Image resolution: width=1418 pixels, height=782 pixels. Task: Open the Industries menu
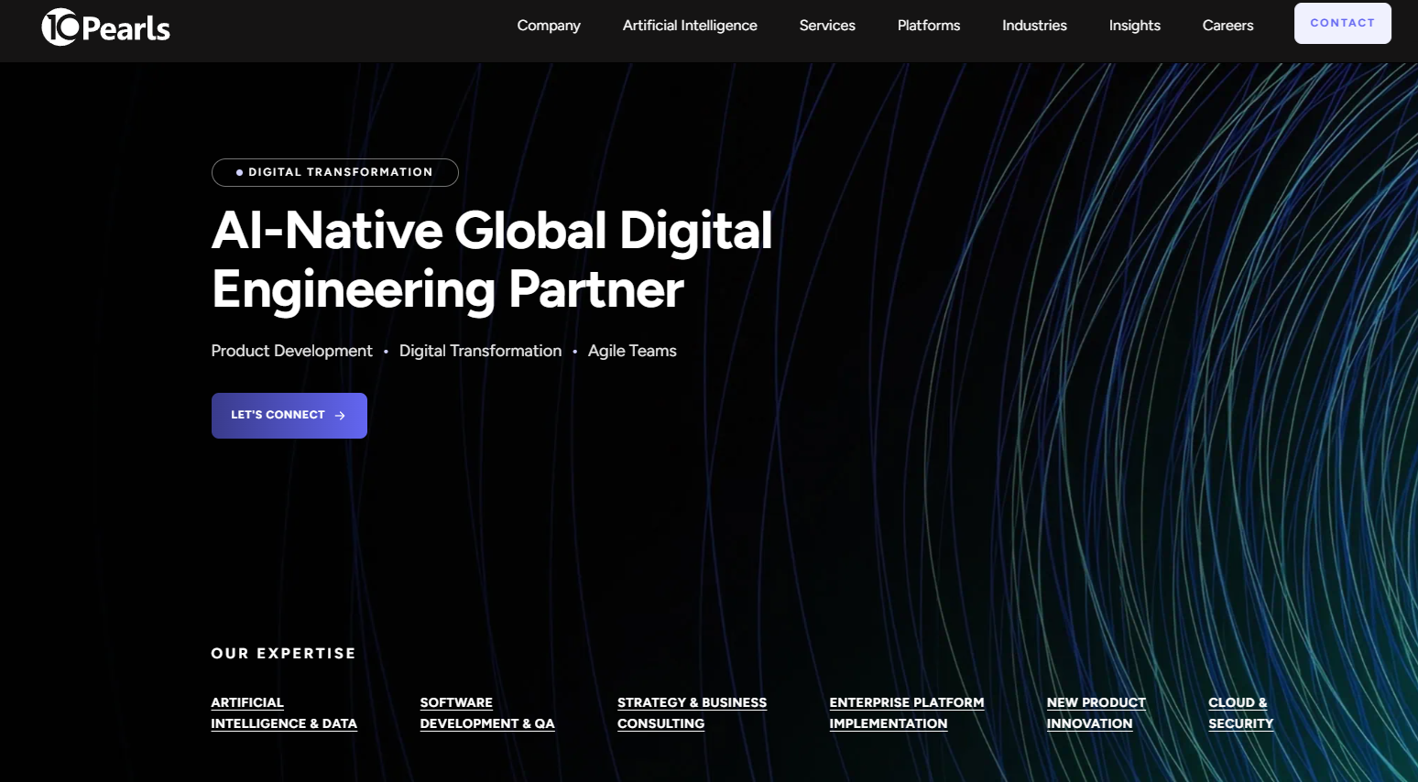pos(1034,26)
